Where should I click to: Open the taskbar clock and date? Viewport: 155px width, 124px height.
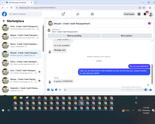146,110
